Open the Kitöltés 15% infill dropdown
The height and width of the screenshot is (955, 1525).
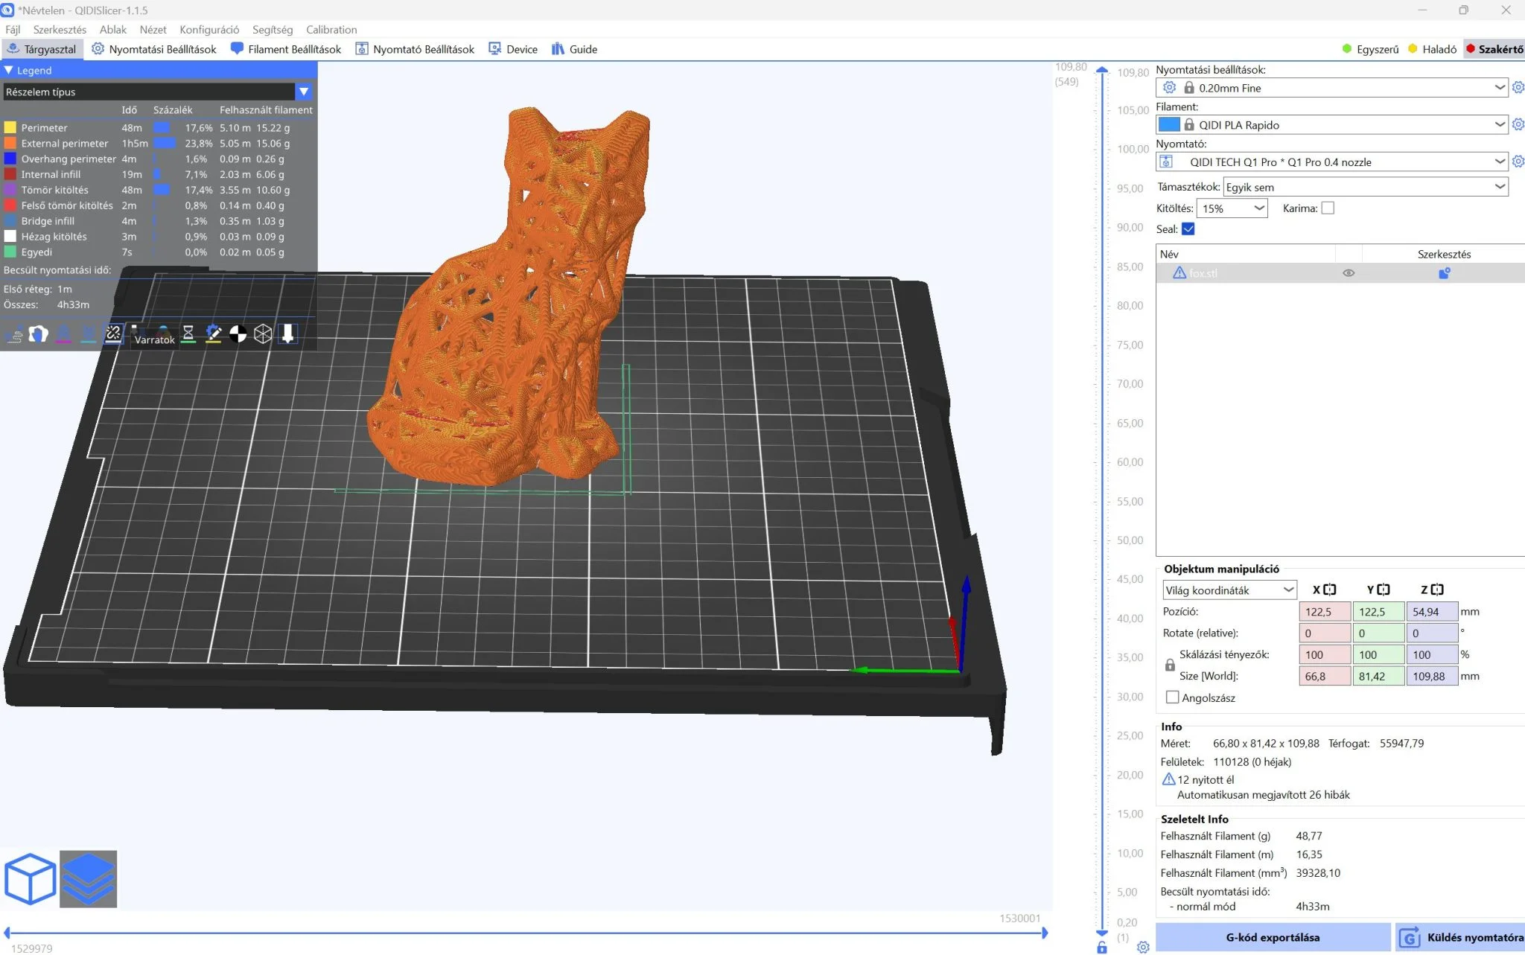(x=1232, y=208)
